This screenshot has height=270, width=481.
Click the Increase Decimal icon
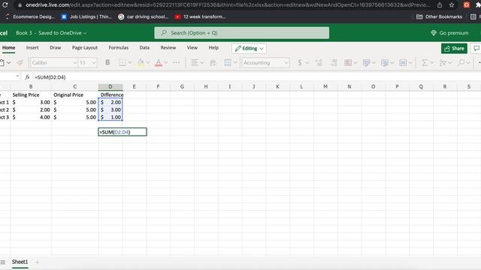pos(319,63)
